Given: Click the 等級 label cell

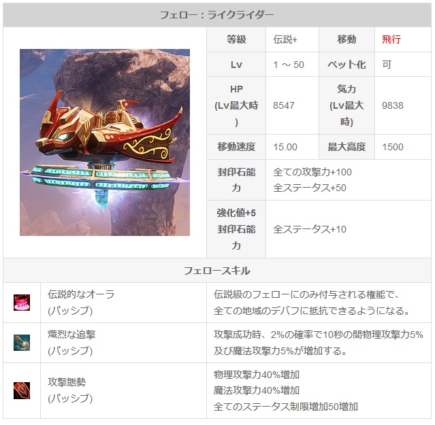Looking at the screenshot, I should pos(236,39).
